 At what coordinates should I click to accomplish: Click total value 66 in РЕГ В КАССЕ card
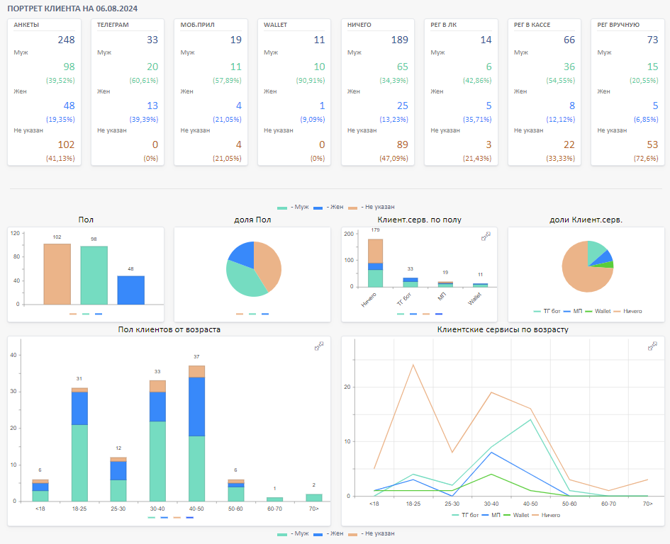tap(569, 40)
